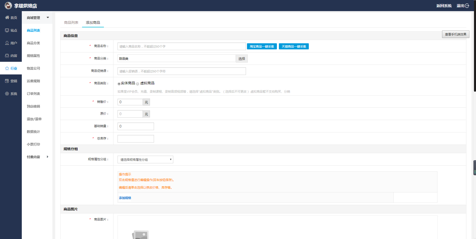Image resolution: width=476 pixels, height=239 pixels.
Task: Open 物流公司 in the sidebar
Action: click(x=33, y=68)
